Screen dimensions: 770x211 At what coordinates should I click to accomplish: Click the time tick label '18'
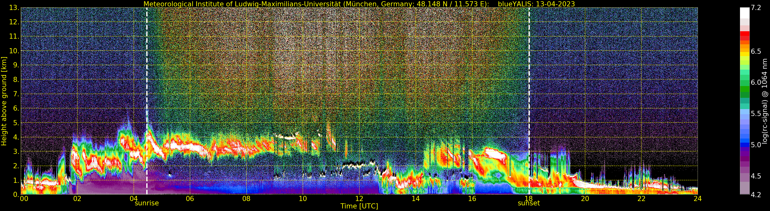coord(529,199)
